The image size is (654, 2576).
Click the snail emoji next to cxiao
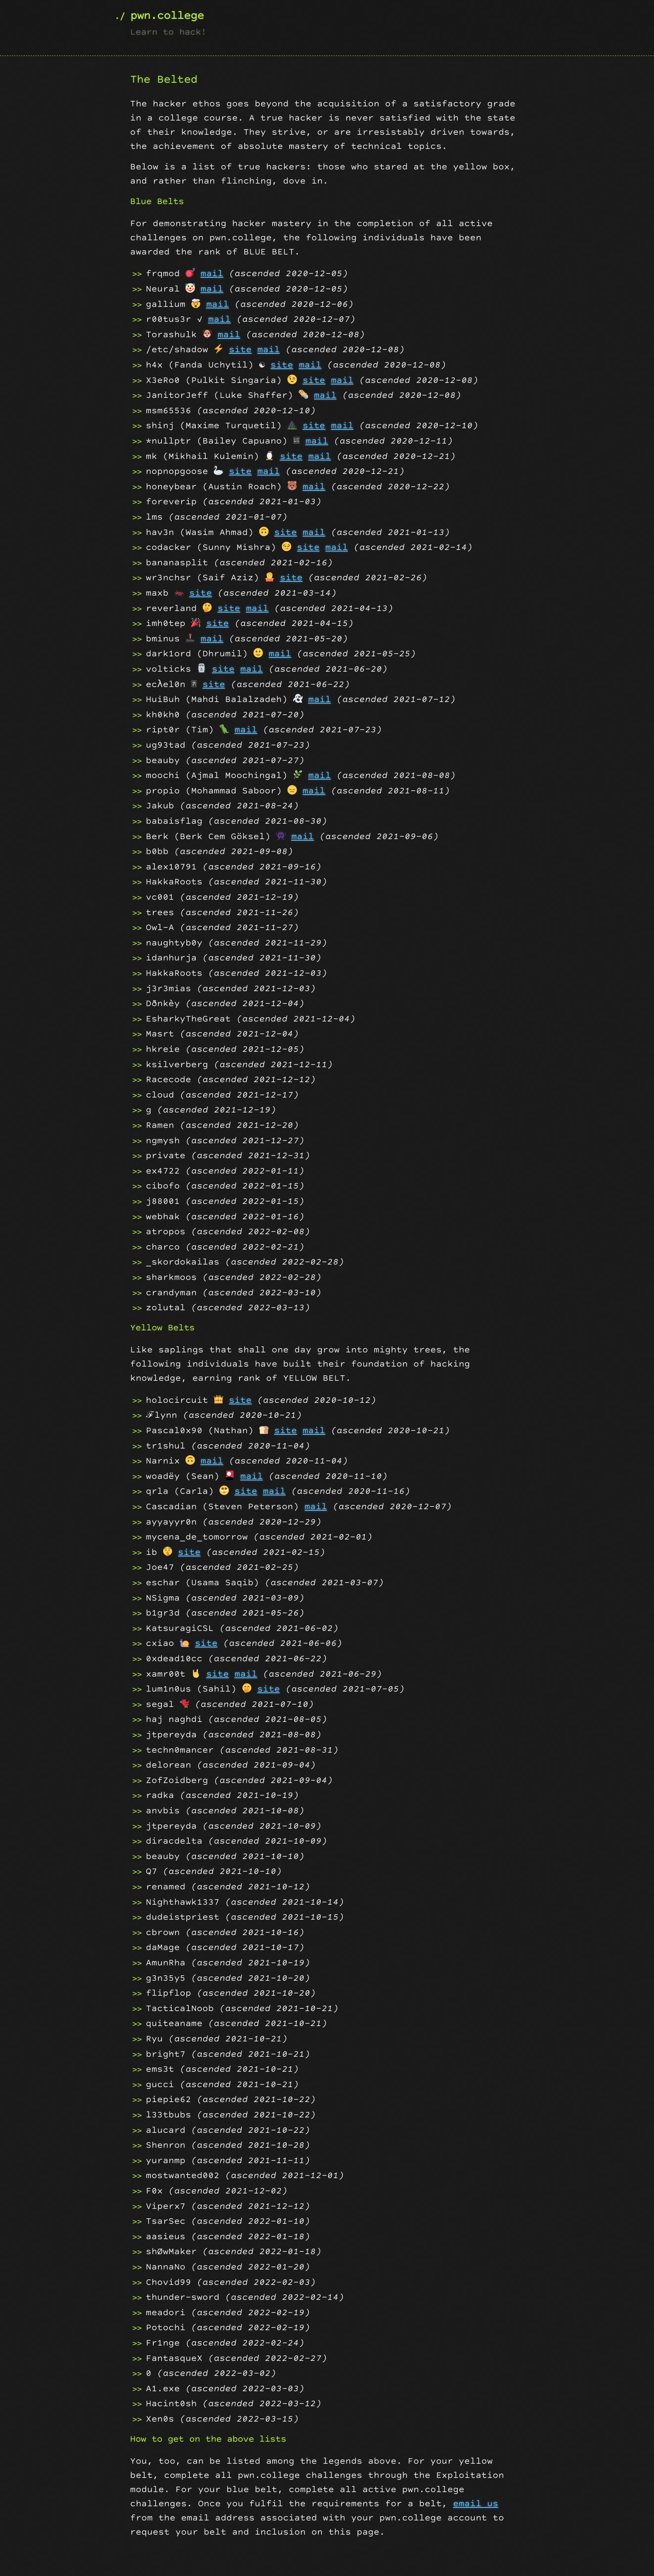184,1643
